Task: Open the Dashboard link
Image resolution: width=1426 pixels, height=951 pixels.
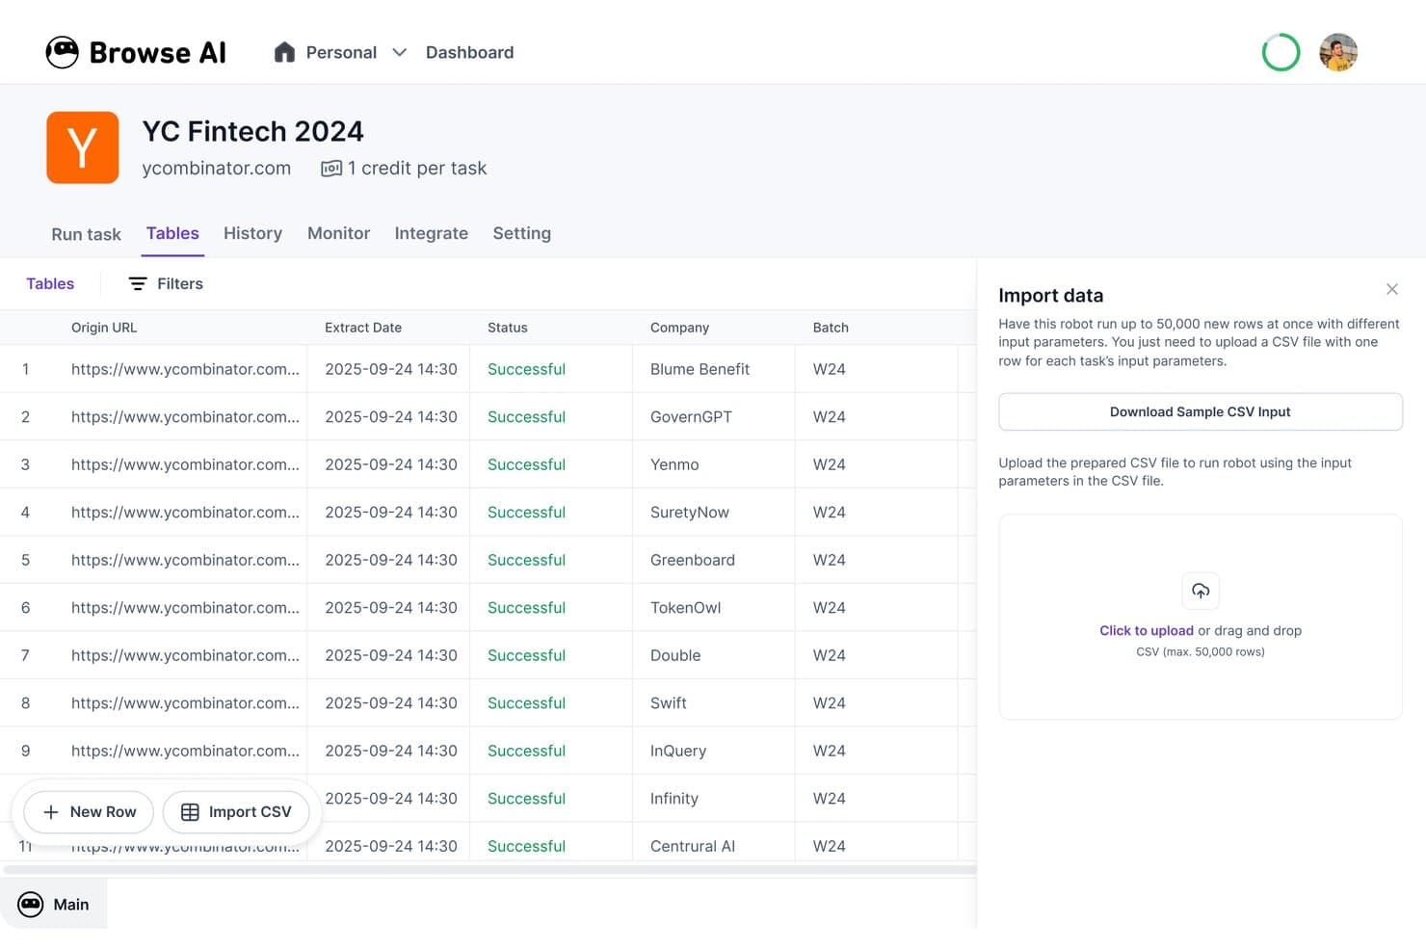Action: pos(469,52)
